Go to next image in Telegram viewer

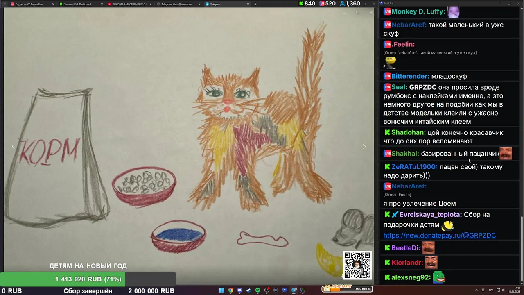(x=364, y=146)
